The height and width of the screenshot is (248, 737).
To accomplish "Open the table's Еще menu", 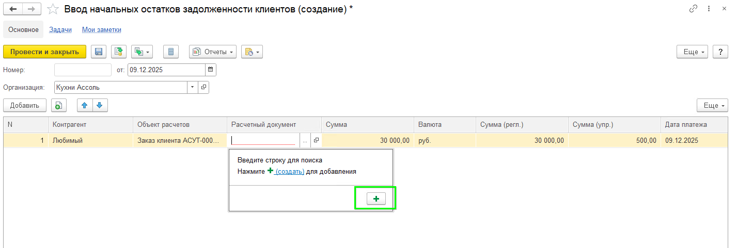I will [x=711, y=105].
